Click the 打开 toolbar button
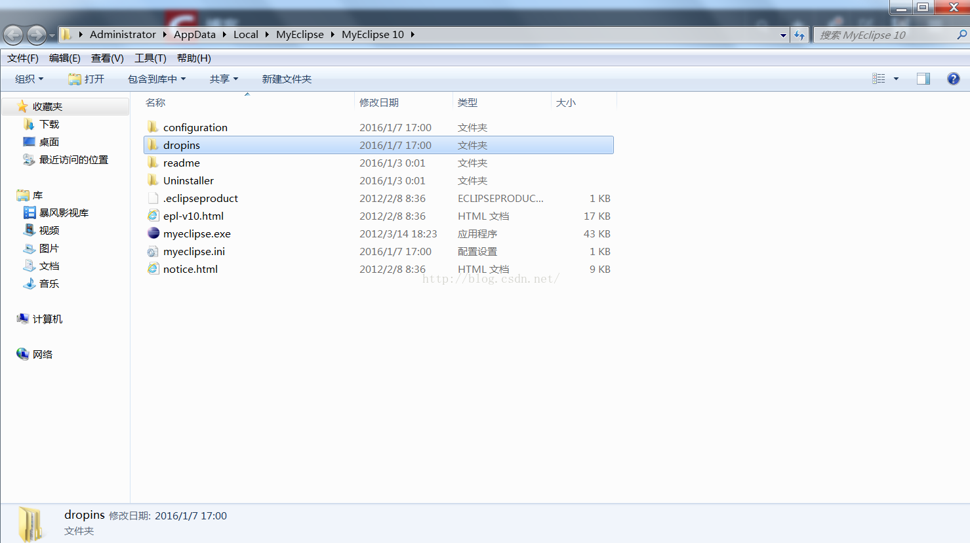Image resolution: width=970 pixels, height=543 pixels. point(87,79)
